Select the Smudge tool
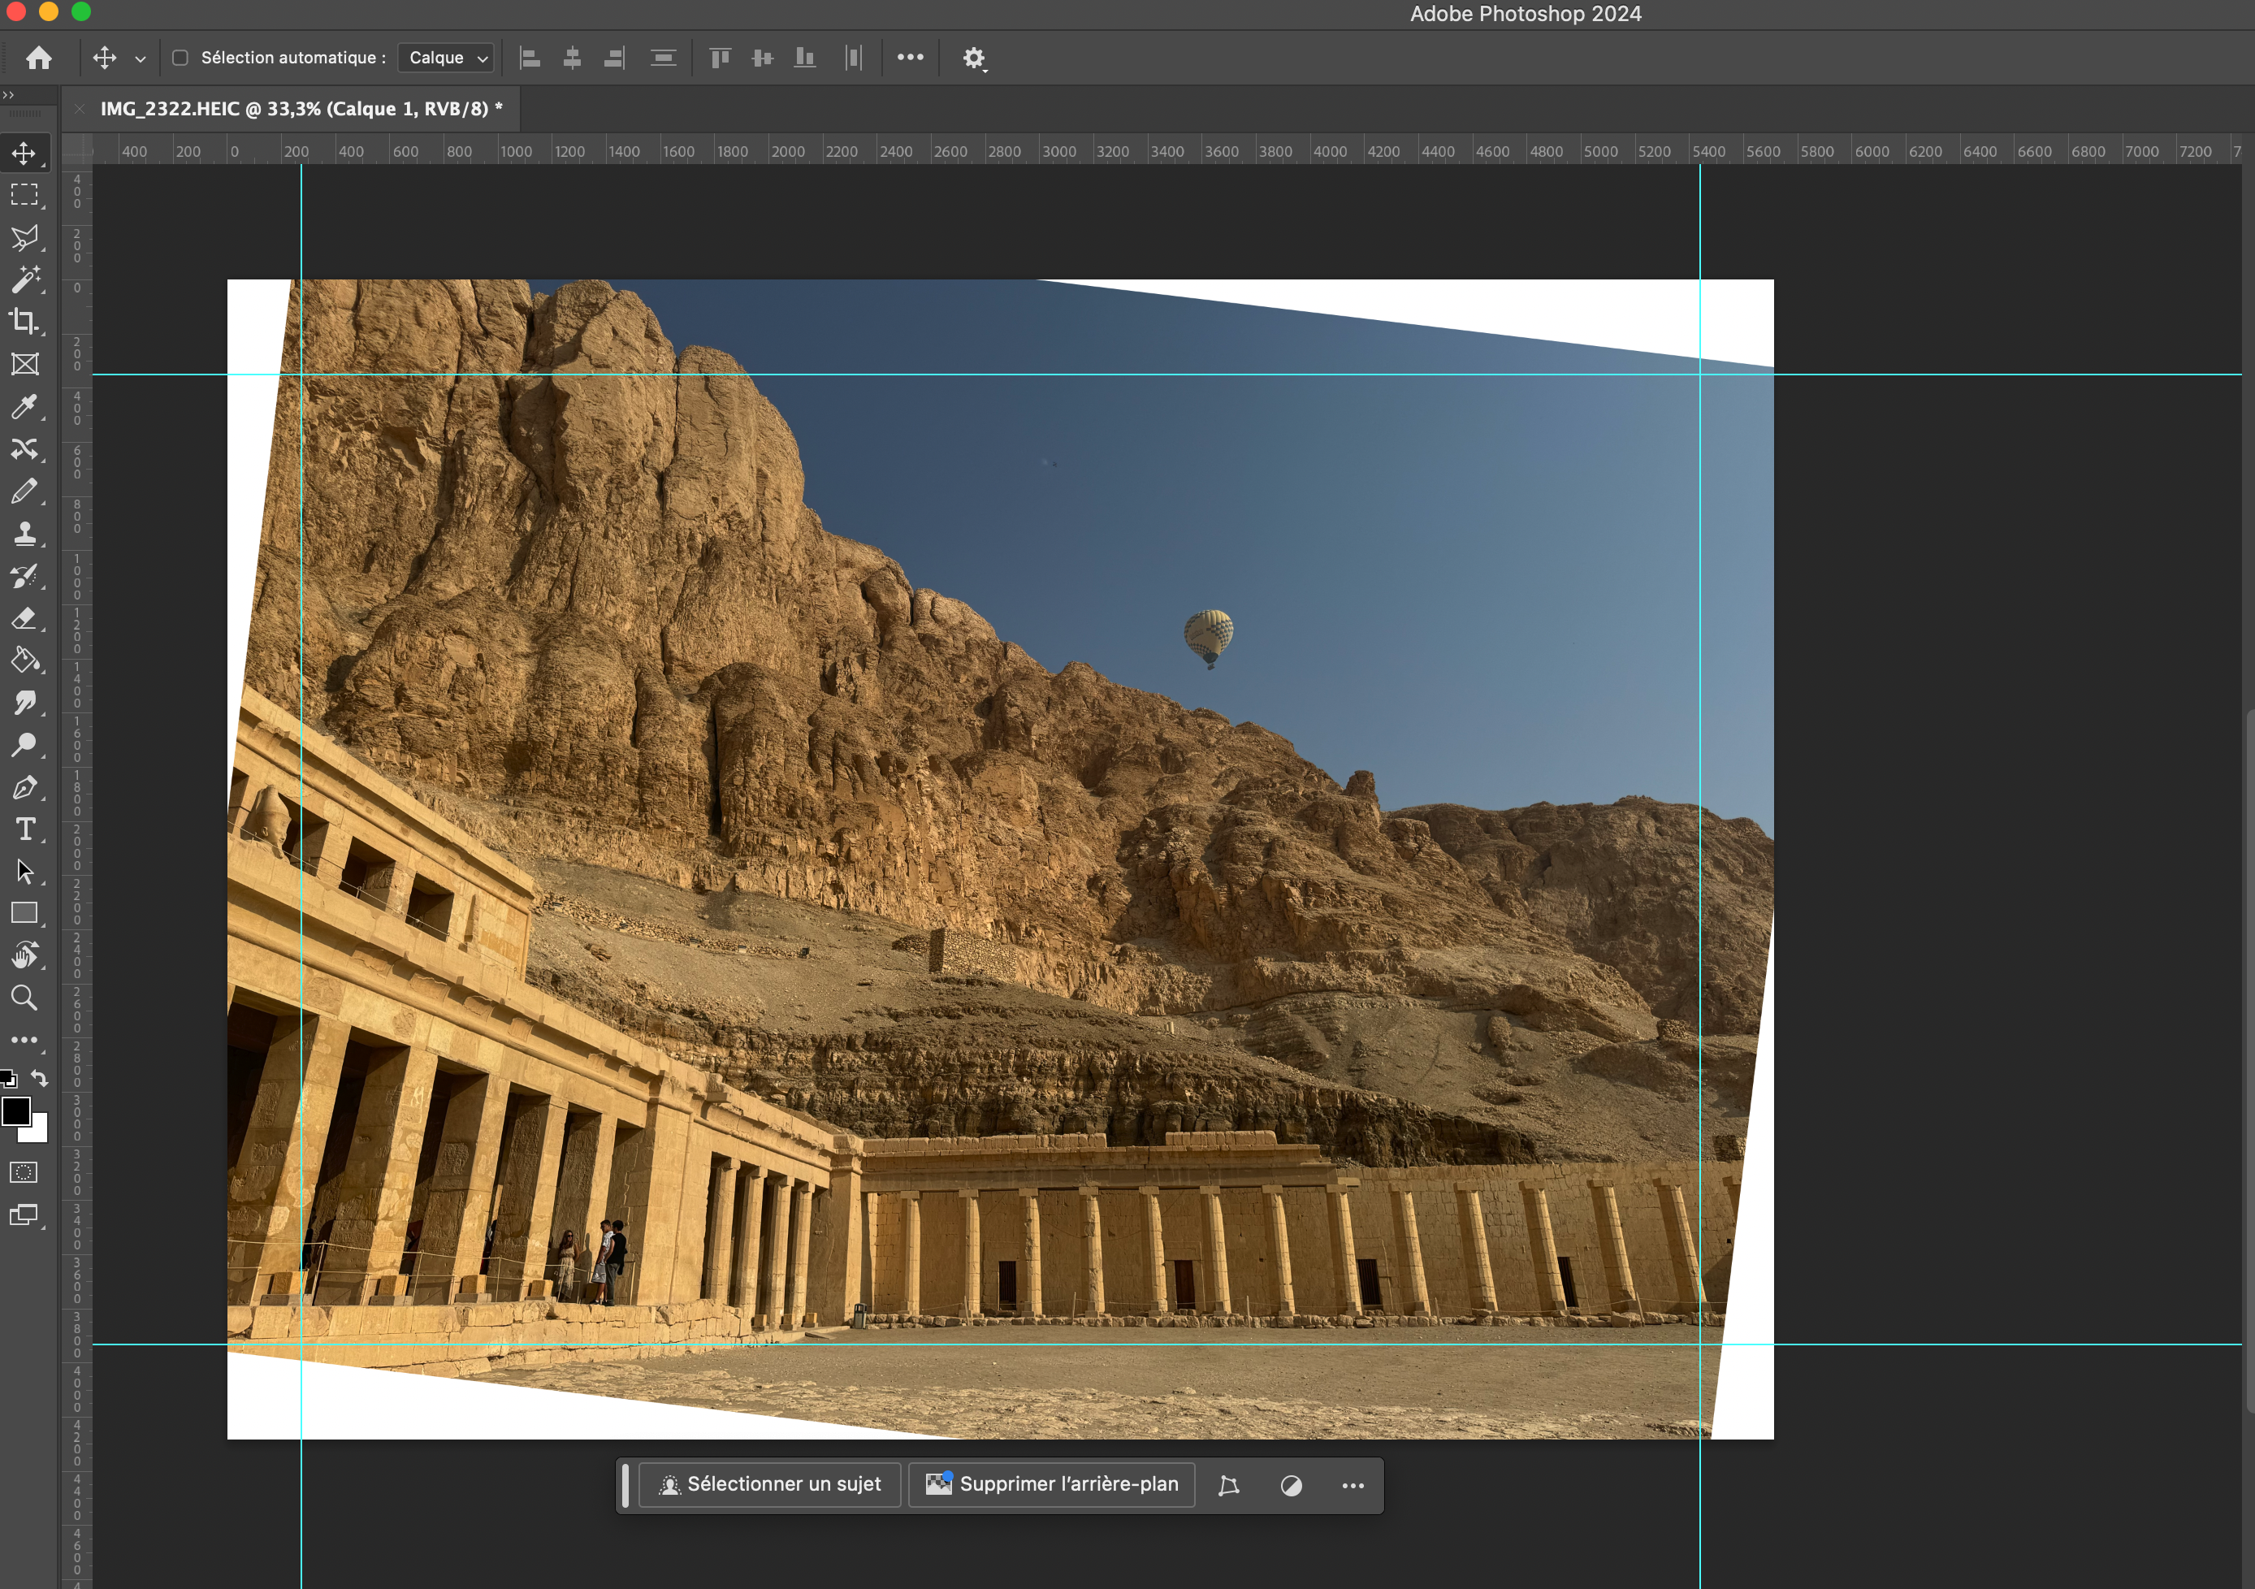The height and width of the screenshot is (1589, 2255). coord(24,702)
